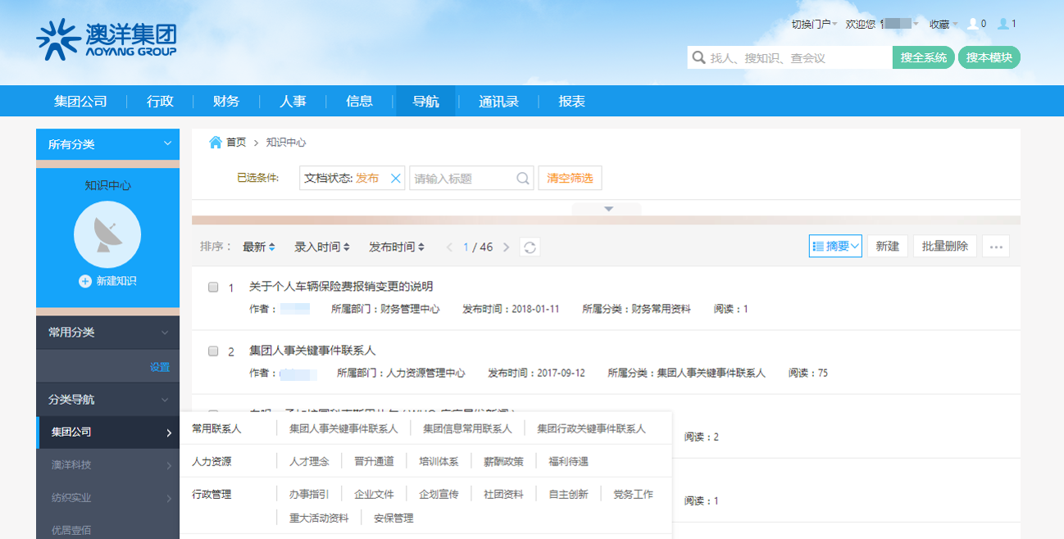Image resolution: width=1064 pixels, height=539 pixels.
Task: Click the 搜全系统 button
Action: coord(923,57)
